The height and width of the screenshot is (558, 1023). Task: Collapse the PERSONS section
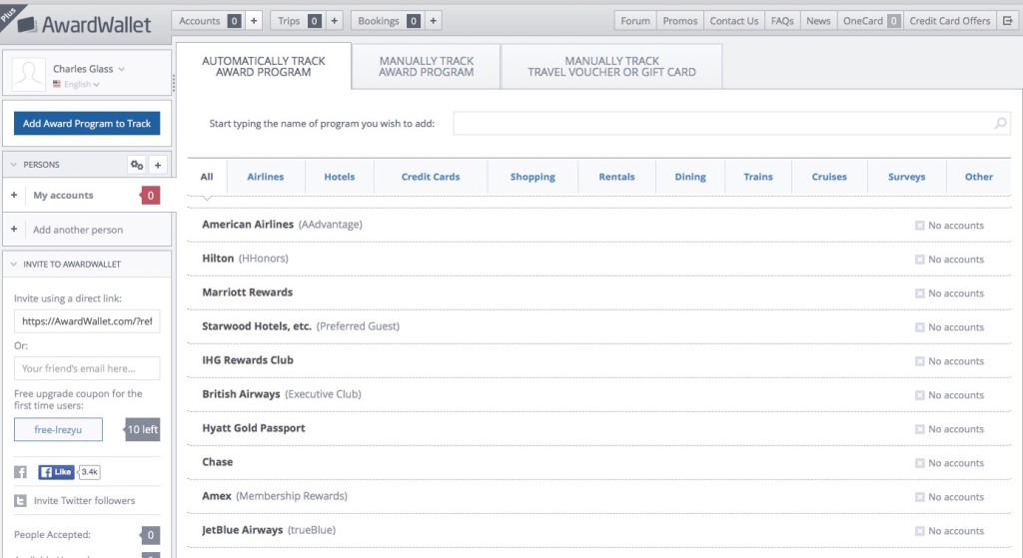[14, 165]
